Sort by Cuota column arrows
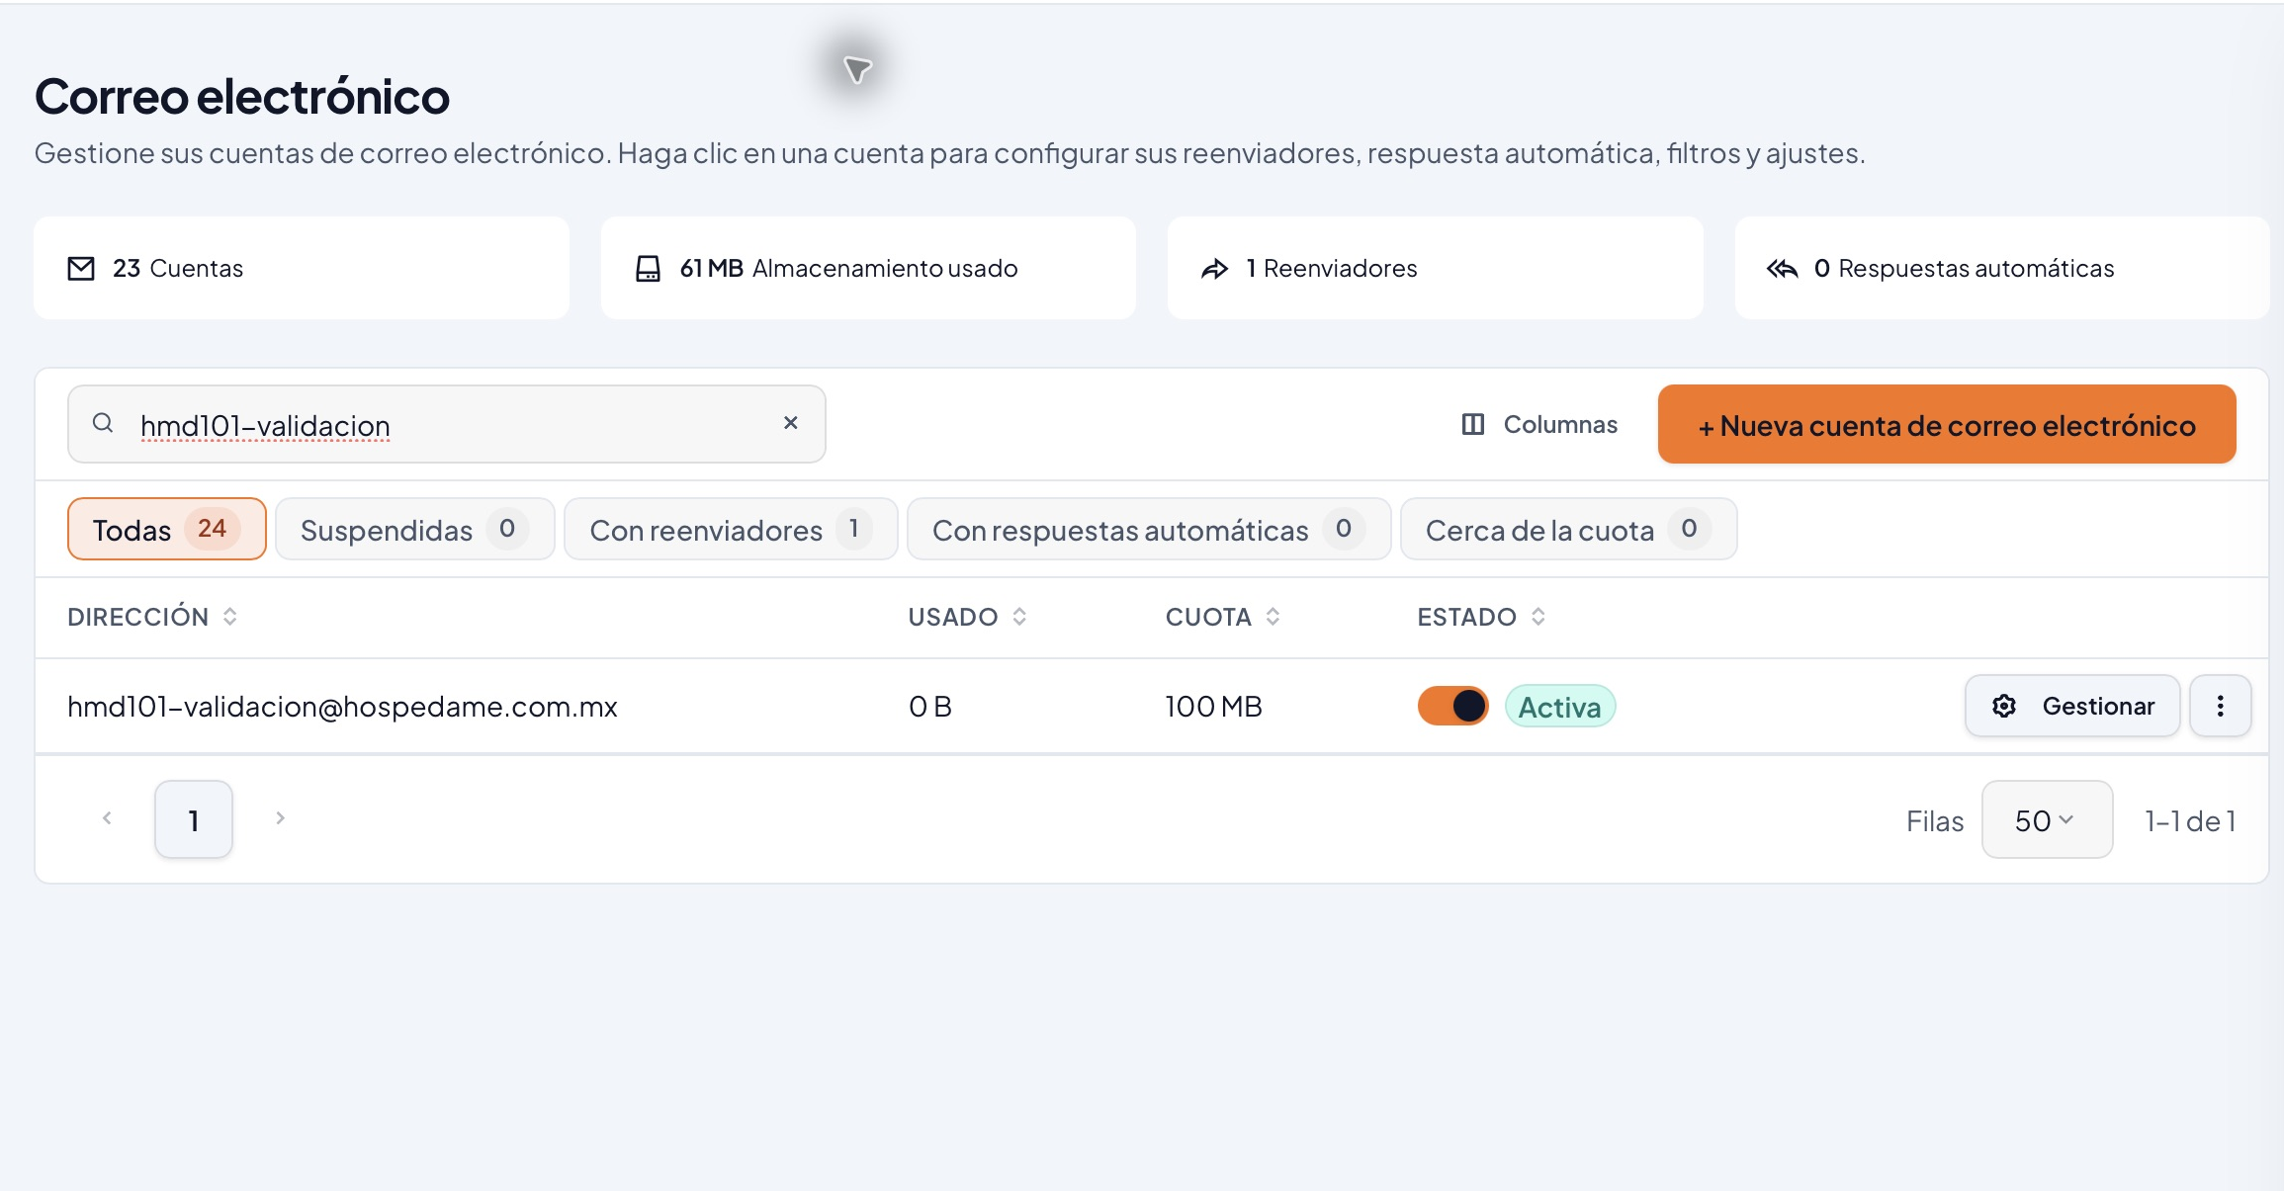The height and width of the screenshot is (1191, 2284). tap(1273, 617)
